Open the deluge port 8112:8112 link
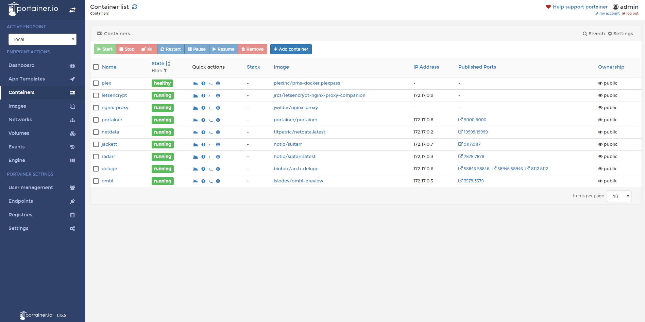 point(537,169)
